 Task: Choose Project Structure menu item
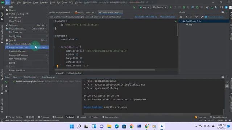click(x=26, y=29)
